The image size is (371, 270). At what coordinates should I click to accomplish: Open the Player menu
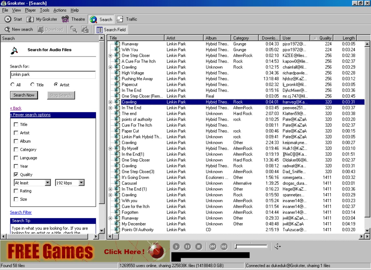point(30,10)
